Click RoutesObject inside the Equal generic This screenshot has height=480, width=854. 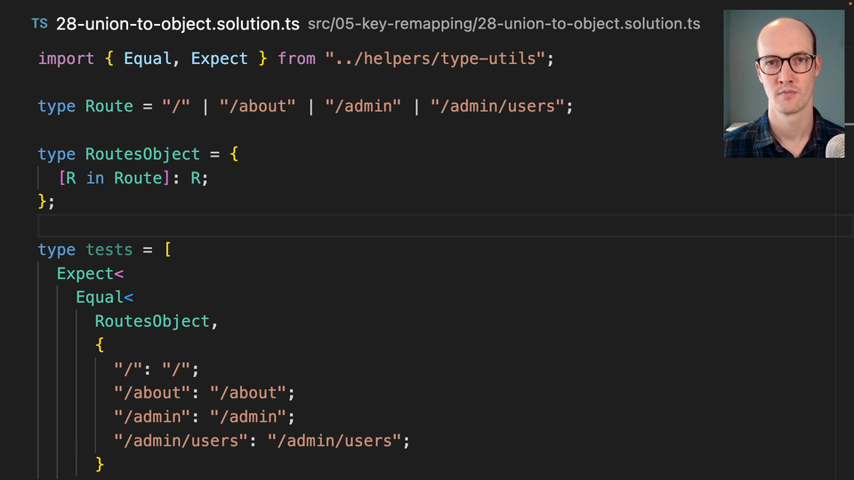(152, 322)
